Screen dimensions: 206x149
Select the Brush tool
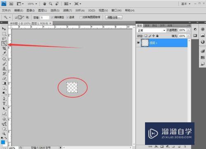pyautogui.click(x=4, y=64)
